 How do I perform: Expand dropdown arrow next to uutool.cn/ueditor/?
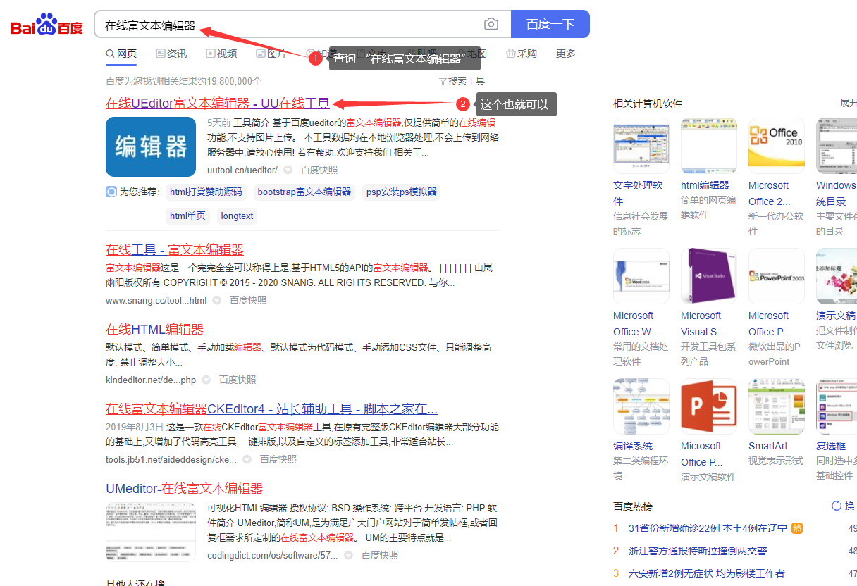pyautogui.click(x=288, y=170)
